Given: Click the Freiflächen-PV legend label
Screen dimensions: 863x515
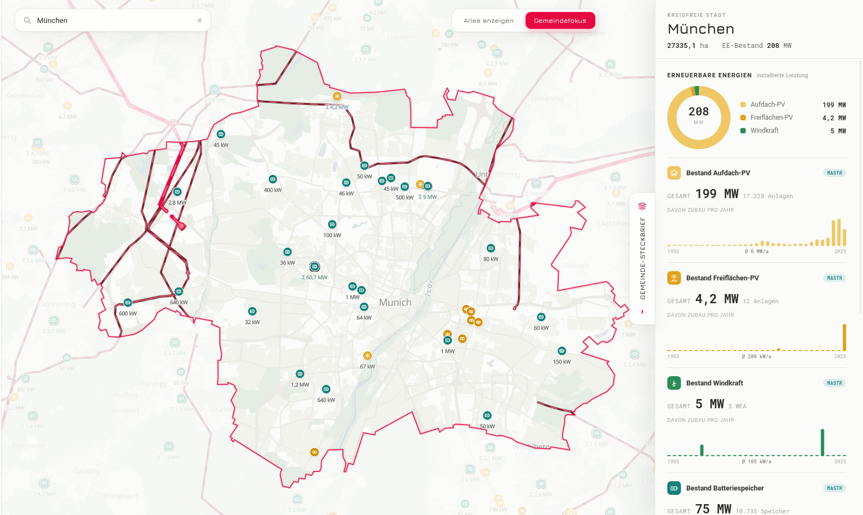Looking at the screenshot, I should click(x=771, y=118).
